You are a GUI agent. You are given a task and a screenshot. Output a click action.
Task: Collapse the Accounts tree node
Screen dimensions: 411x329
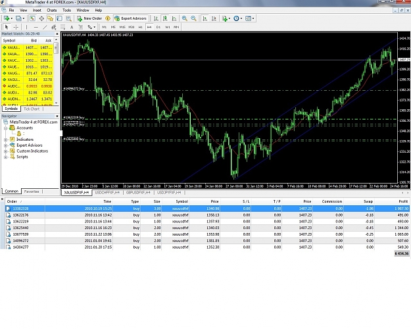point(5,128)
